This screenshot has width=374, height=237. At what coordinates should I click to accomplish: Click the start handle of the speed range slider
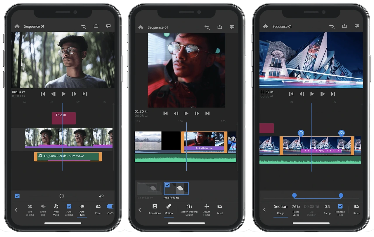(295, 196)
